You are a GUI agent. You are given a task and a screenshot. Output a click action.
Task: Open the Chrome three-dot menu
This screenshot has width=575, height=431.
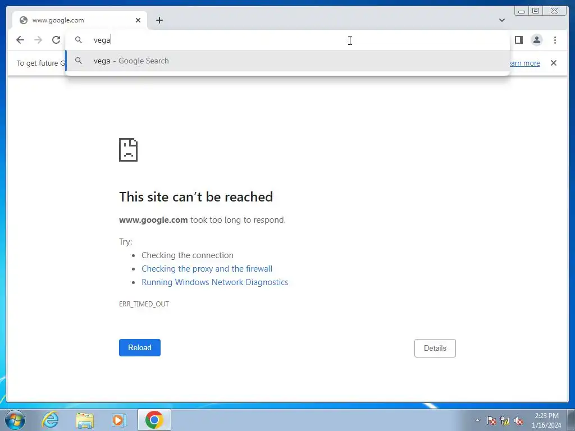point(555,40)
